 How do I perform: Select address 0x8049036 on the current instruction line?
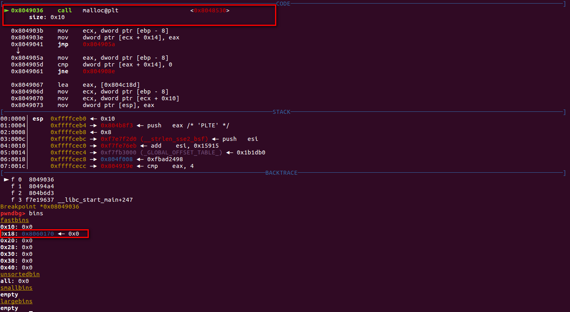pos(27,10)
